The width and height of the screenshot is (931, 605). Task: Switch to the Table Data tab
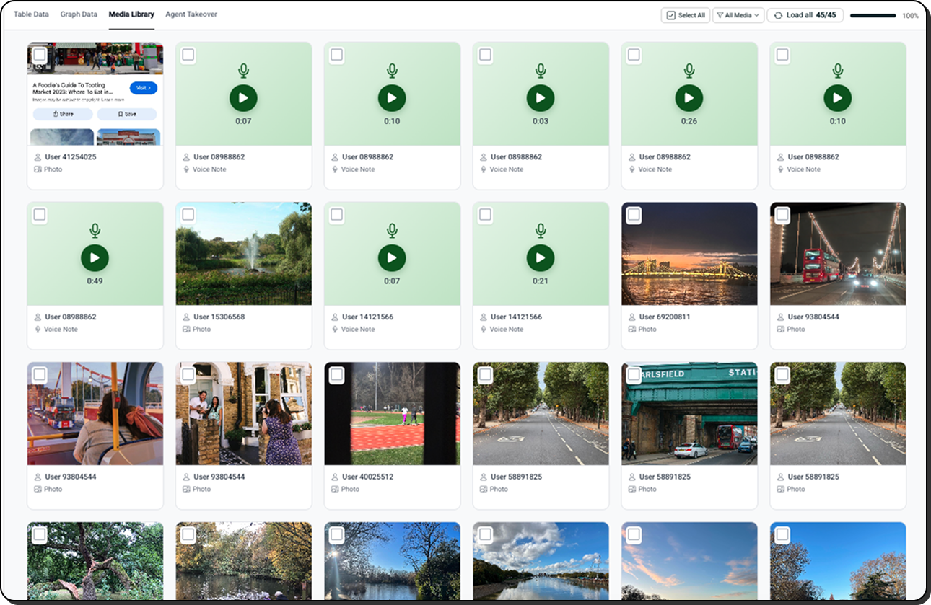pyautogui.click(x=31, y=14)
